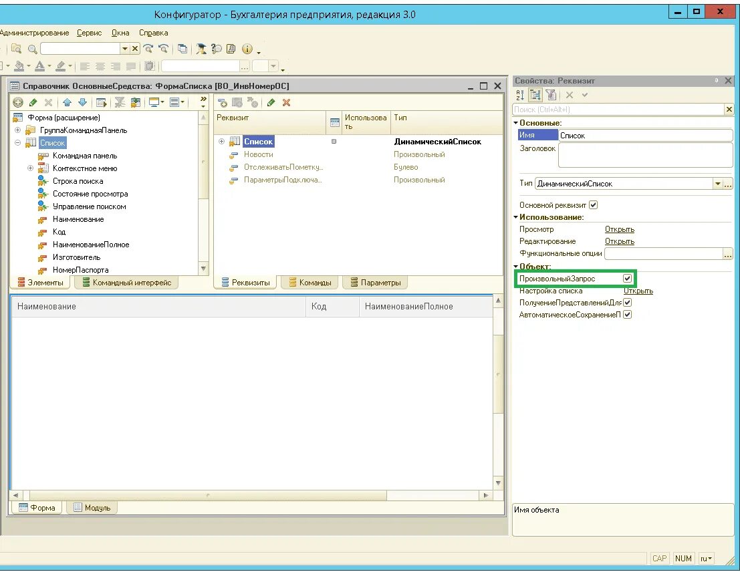The image size is (740, 572).
Task: Switch to the Модуль tab
Action: (92, 507)
